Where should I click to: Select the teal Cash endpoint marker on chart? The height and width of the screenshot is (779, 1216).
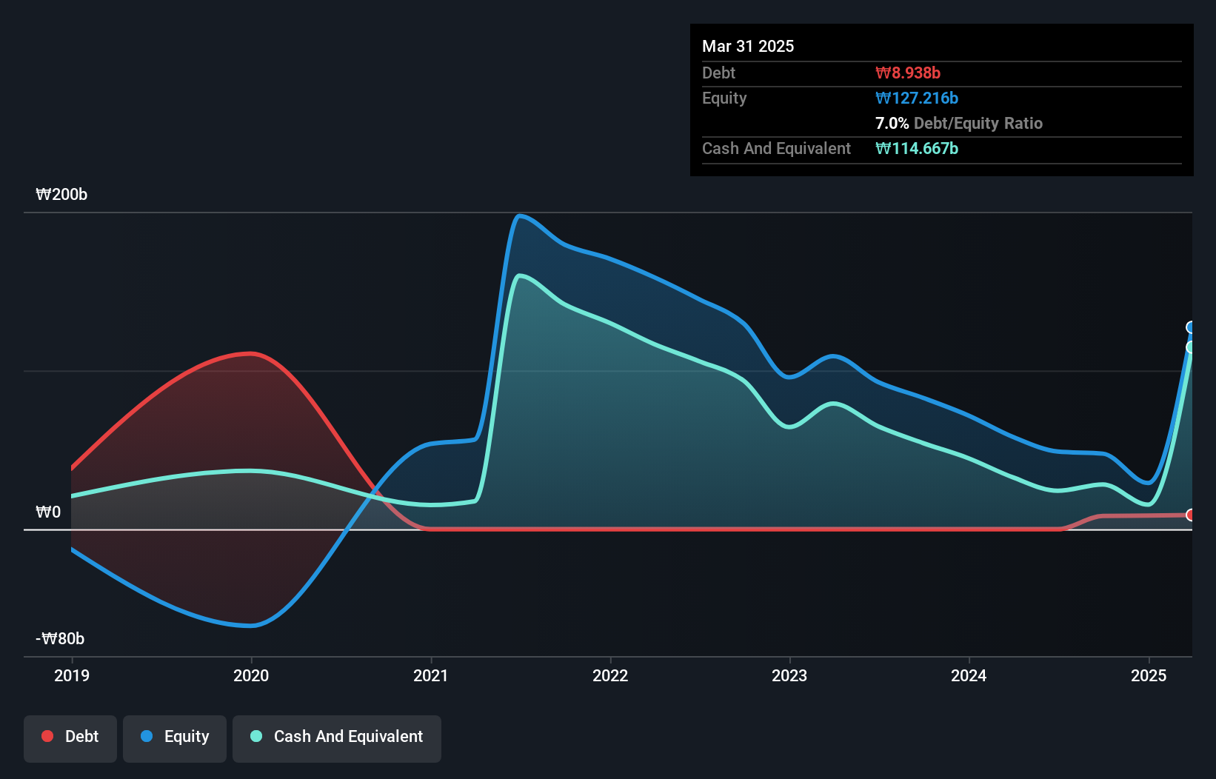click(x=1191, y=347)
